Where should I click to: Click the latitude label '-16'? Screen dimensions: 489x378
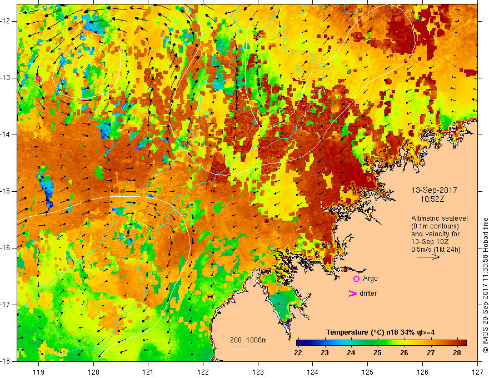point(6,248)
